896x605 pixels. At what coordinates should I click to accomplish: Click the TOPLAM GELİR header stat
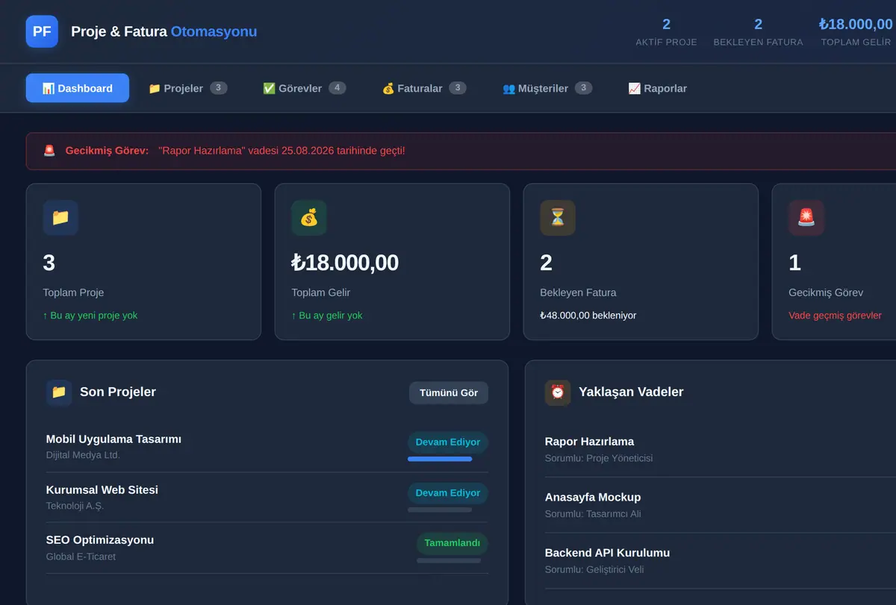pyautogui.click(x=856, y=32)
